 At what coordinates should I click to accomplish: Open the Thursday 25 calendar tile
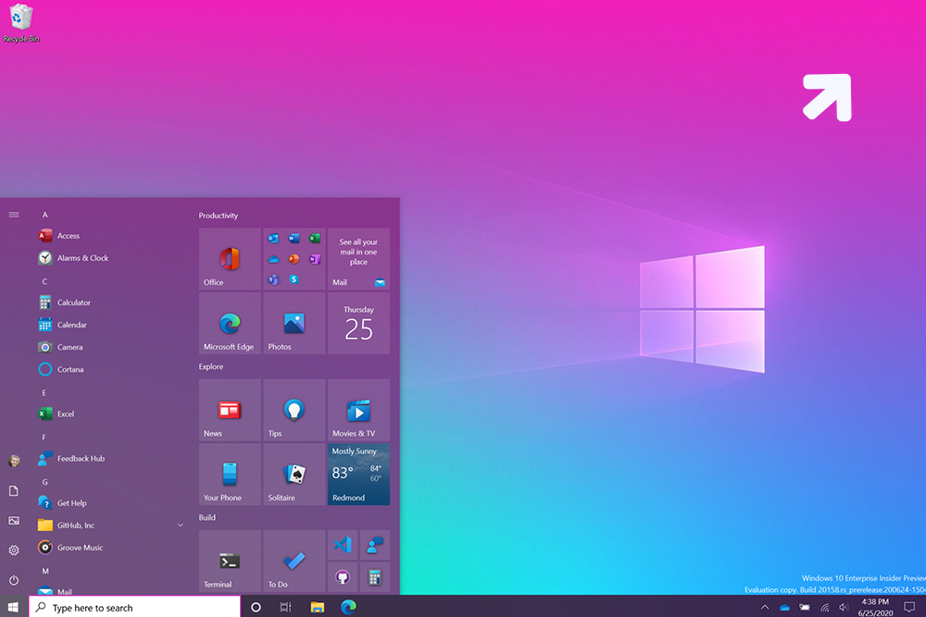358,323
